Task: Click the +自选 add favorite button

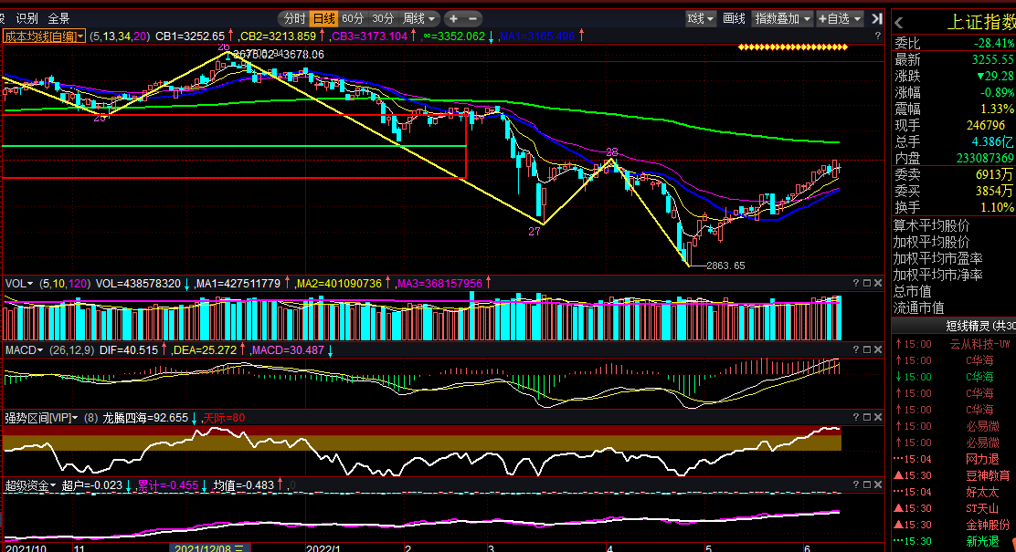Action: (x=840, y=19)
